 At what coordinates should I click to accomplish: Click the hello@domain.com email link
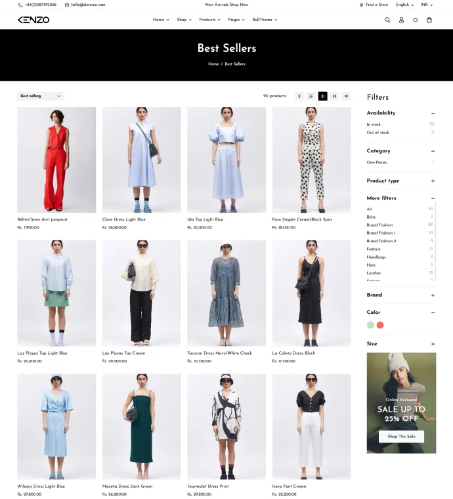click(88, 5)
